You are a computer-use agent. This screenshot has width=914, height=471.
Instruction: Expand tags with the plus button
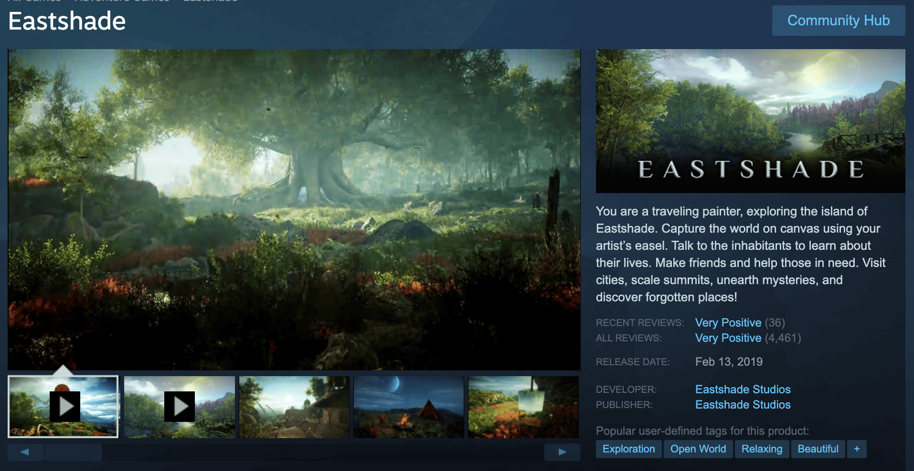(x=857, y=449)
